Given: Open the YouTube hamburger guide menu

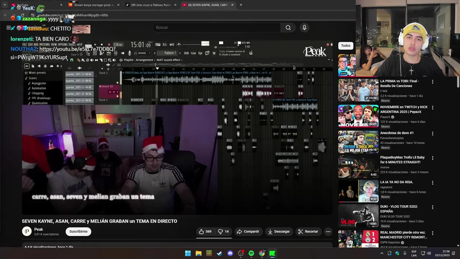Looking at the screenshot, I should click(9, 28).
